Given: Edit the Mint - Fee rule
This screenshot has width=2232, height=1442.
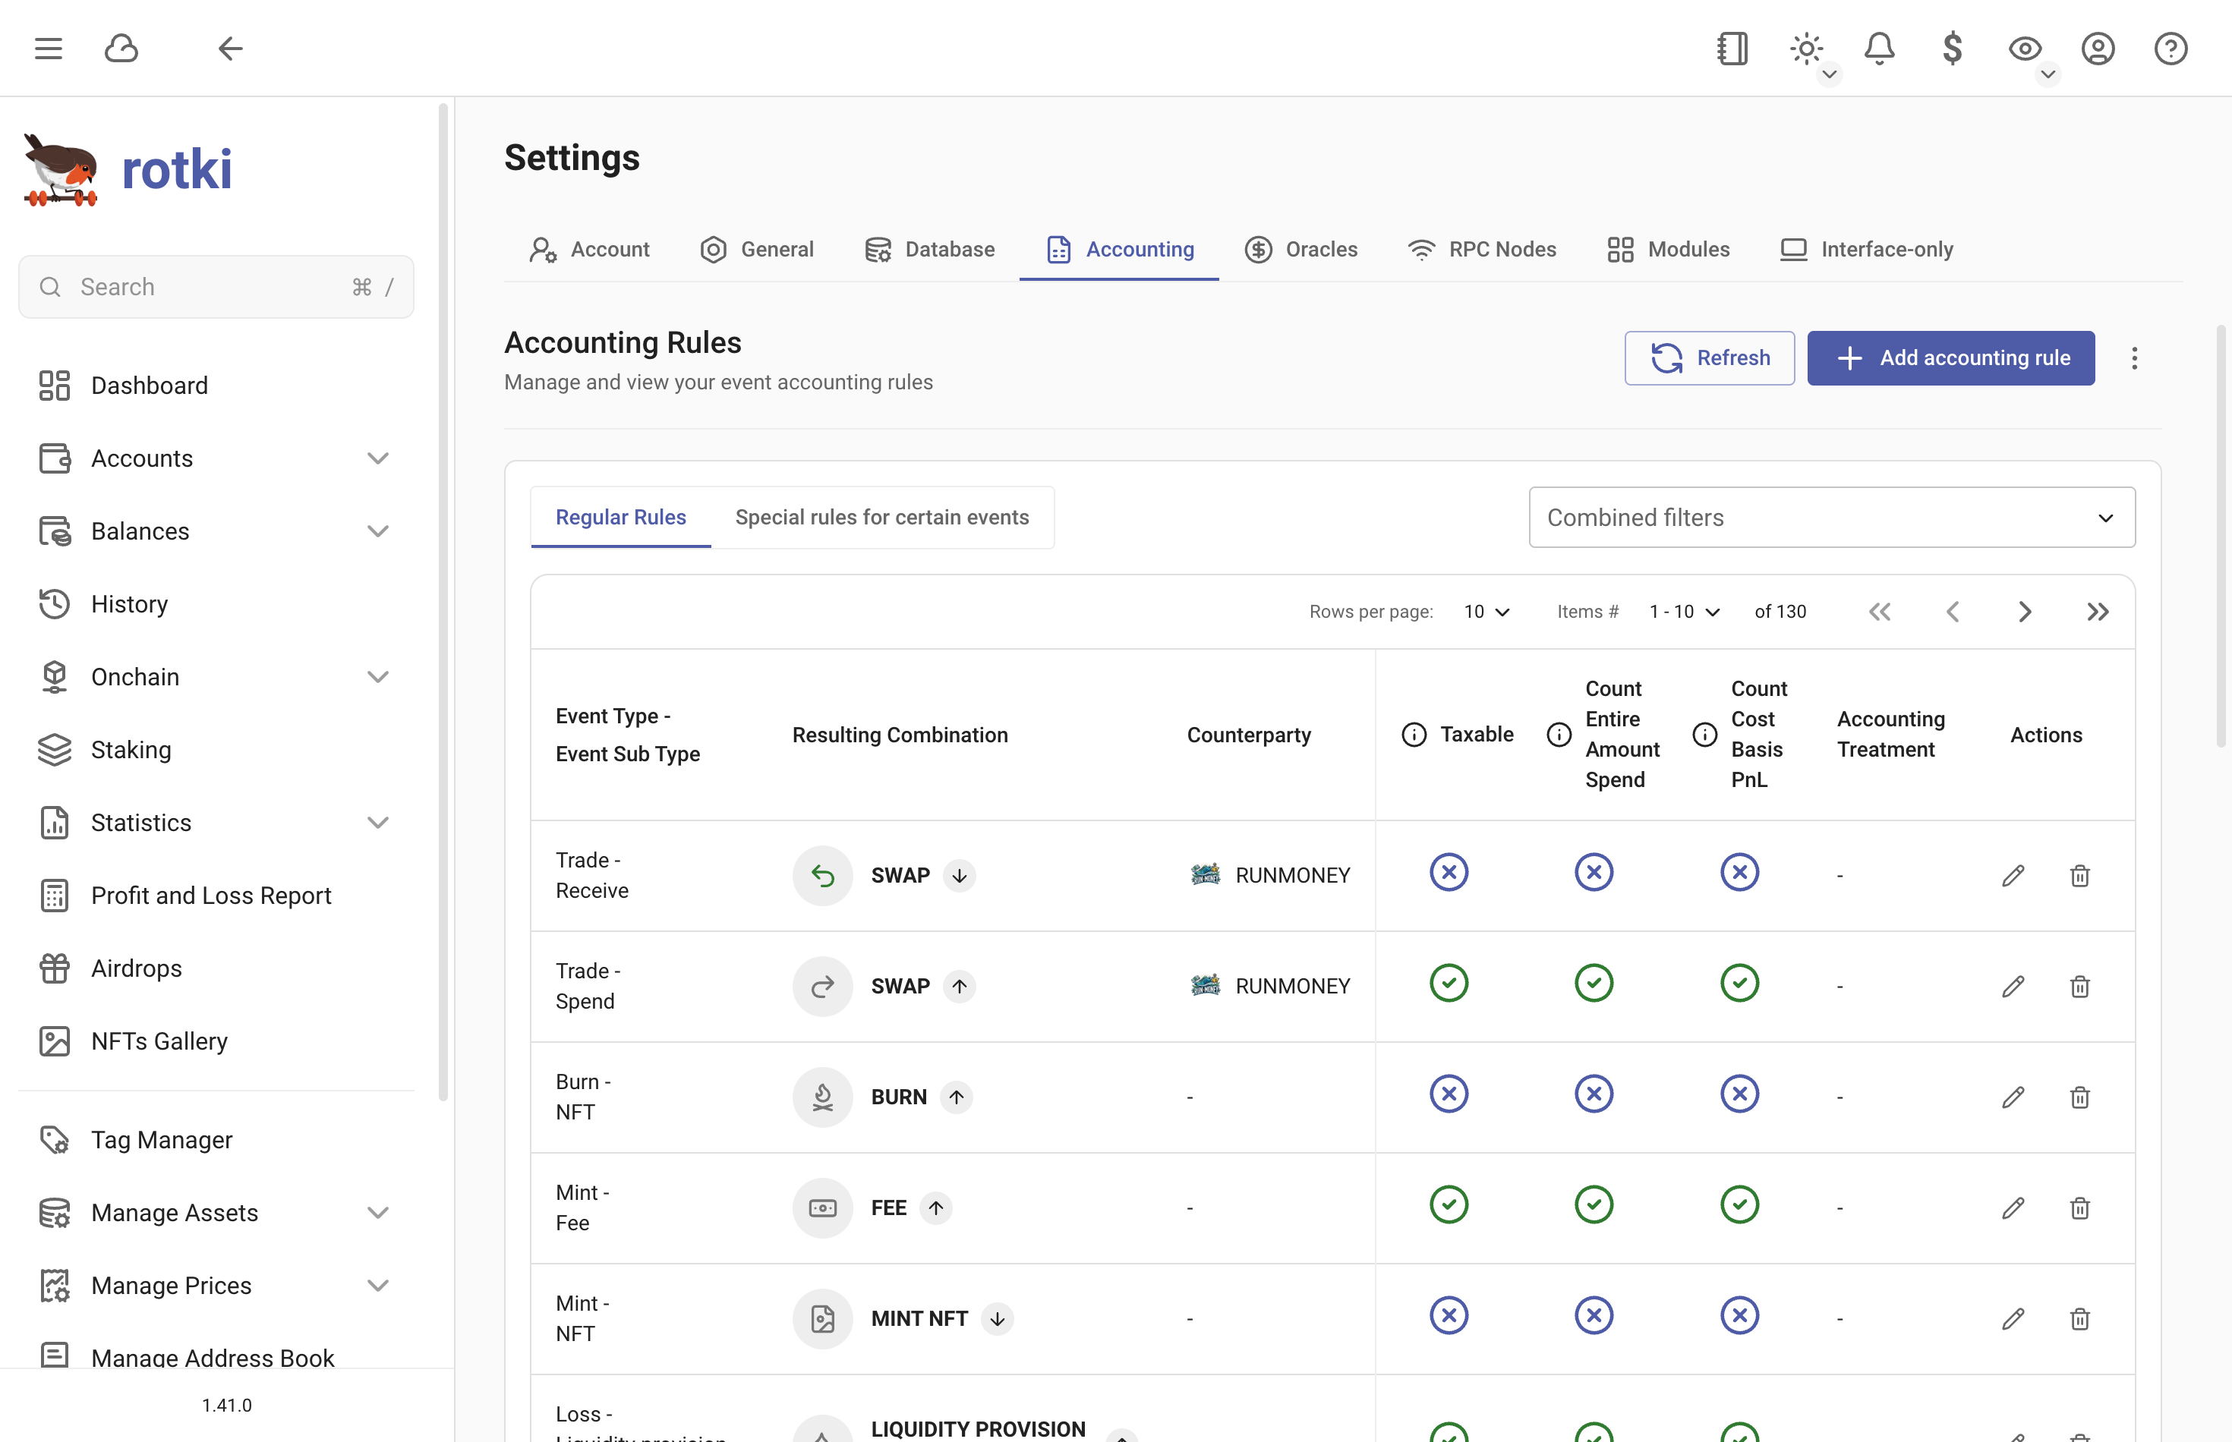Looking at the screenshot, I should (x=2014, y=1208).
